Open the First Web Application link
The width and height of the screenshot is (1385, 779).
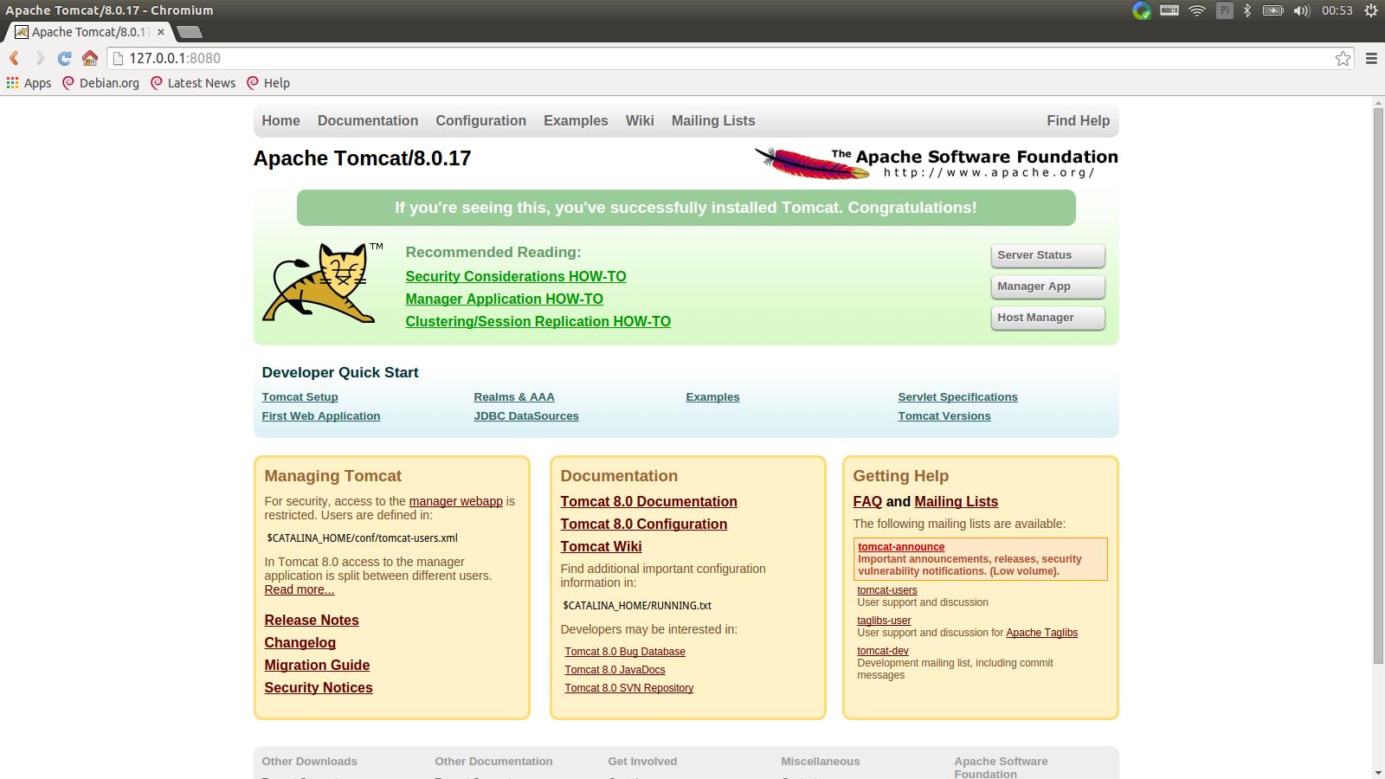320,416
